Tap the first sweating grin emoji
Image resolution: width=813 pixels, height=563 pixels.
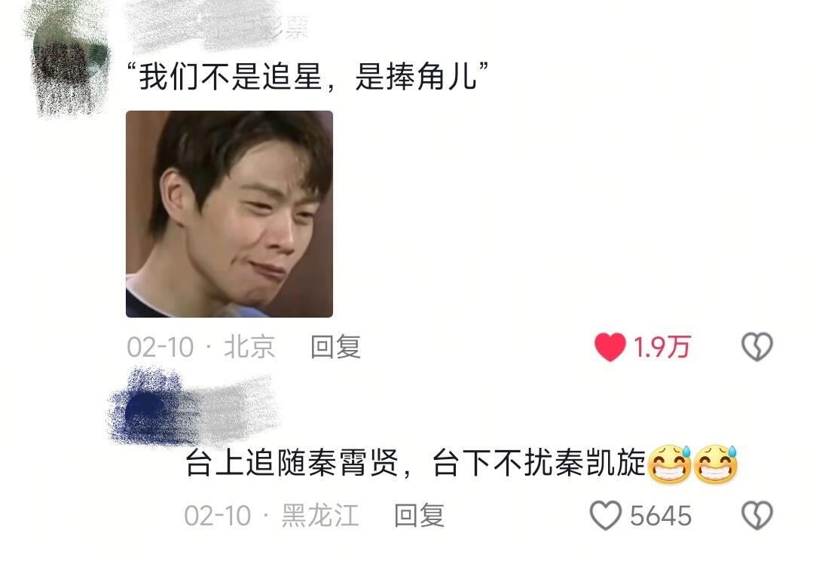669,464
